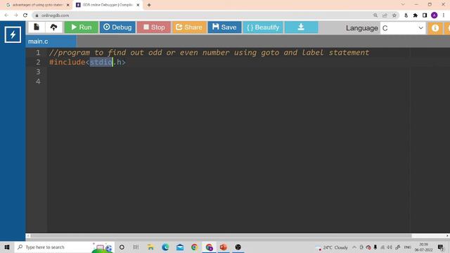Open the Windows Start menu
The image size is (450, 253).
click(7, 247)
